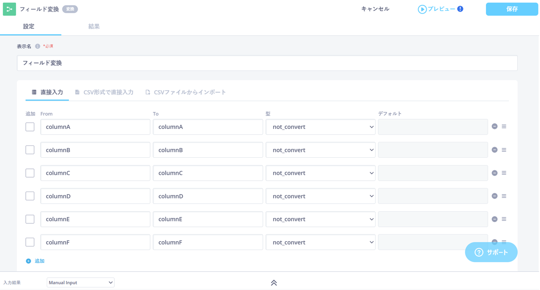Check the 追加 checkbox for columnA
540x290 pixels.
tap(30, 127)
